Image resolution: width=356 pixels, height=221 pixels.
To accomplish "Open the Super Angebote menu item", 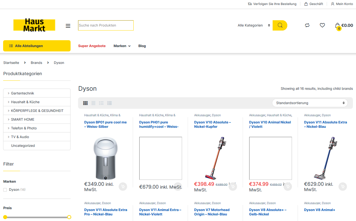I will point(92,46).
